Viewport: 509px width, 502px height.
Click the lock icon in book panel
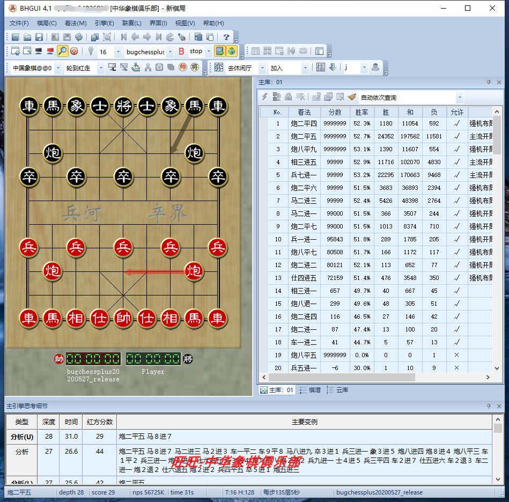288,97
